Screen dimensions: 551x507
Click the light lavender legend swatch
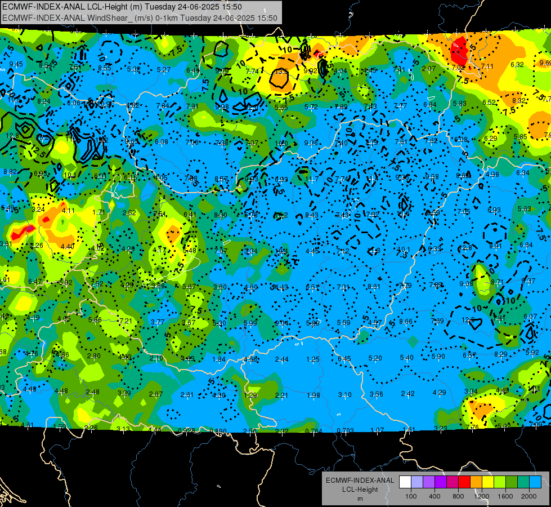click(x=417, y=482)
